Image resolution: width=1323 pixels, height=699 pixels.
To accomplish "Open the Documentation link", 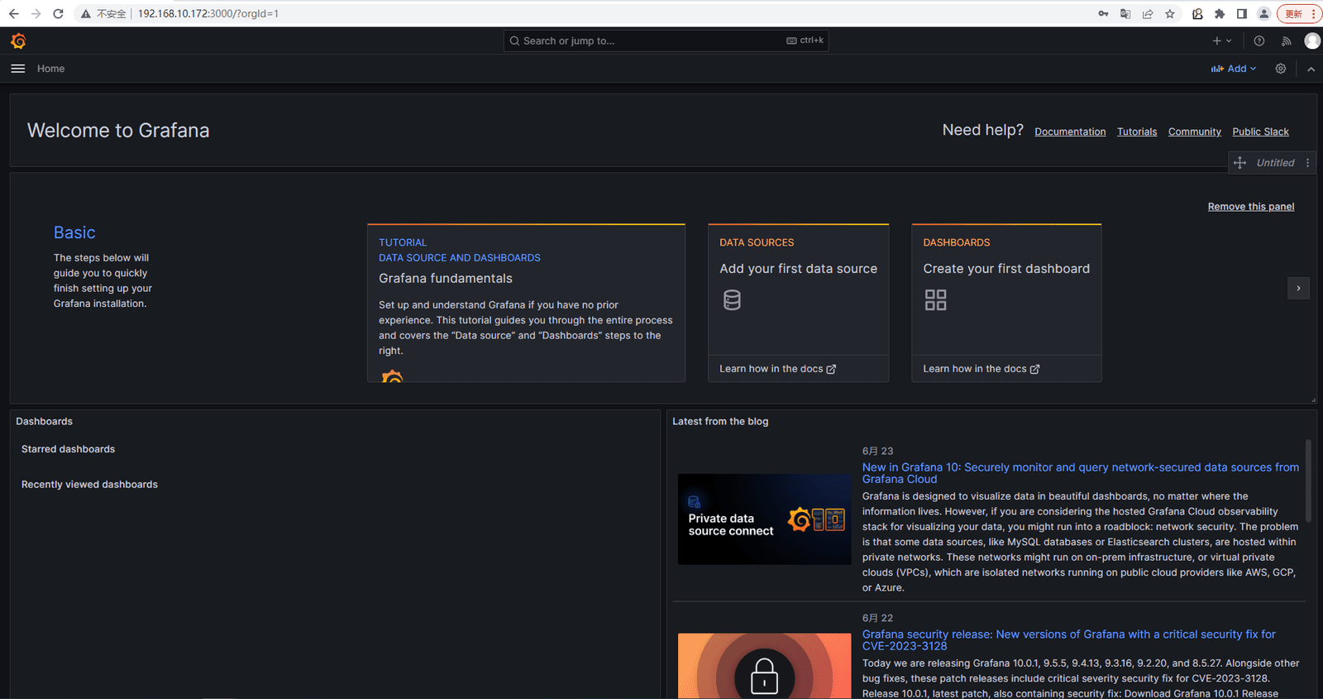I will pos(1070,132).
